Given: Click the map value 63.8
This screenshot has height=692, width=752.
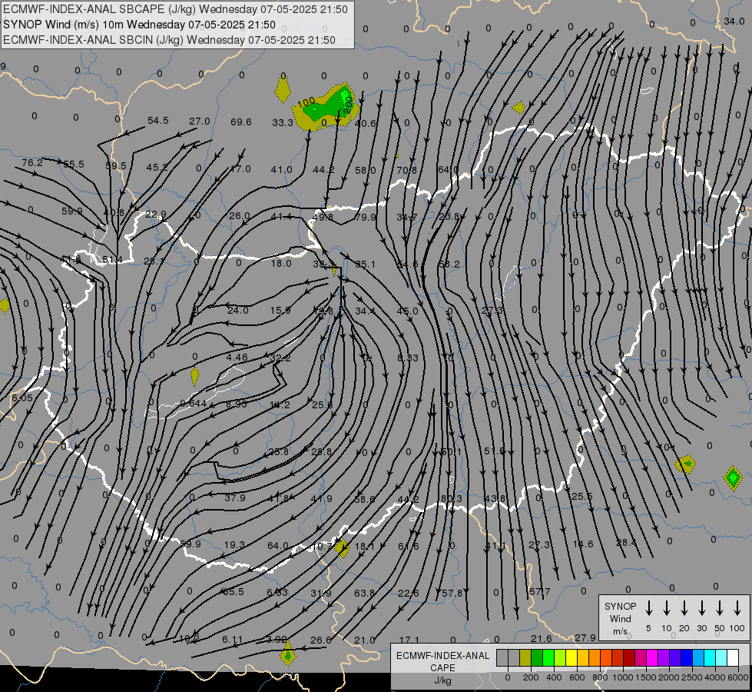Looking at the screenshot, I should click(x=365, y=593).
